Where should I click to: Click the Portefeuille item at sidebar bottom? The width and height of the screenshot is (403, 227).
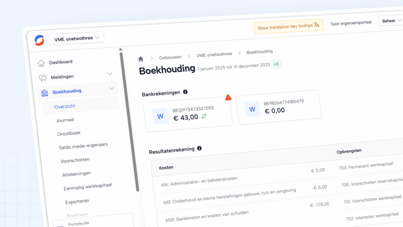(79, 224)
